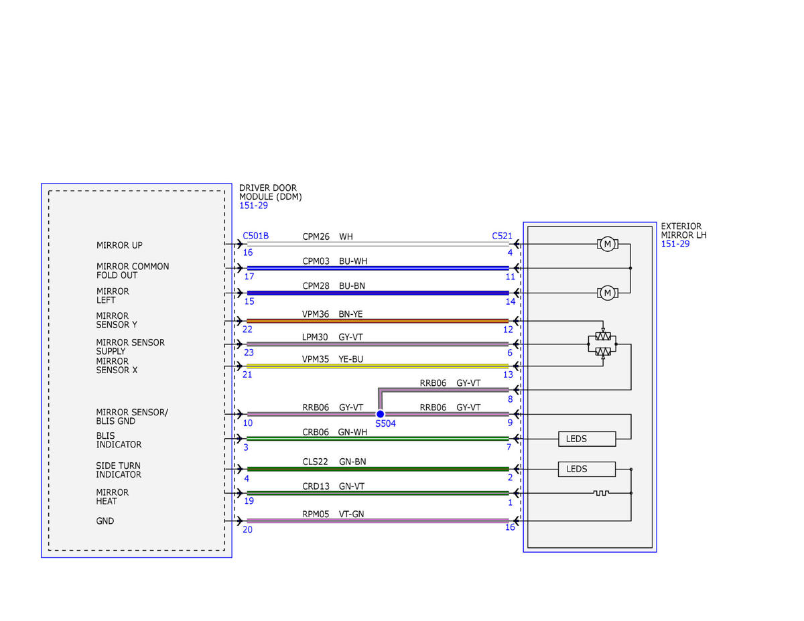Viewport: 804px width, 621px height.
Task: Click the C521 connector label
Action: click(502, 236)
